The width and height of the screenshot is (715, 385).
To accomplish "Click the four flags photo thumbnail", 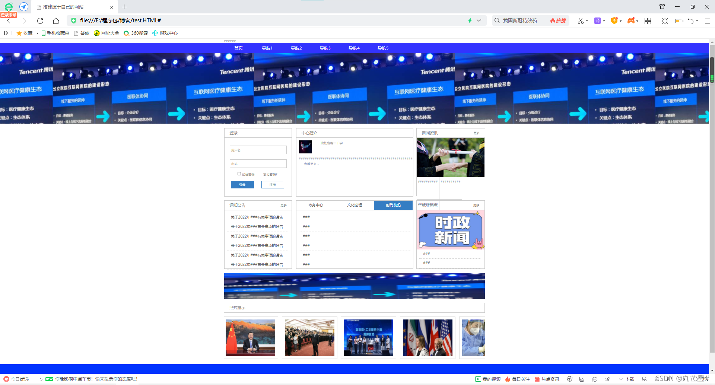I will click(x=428, y=338).
